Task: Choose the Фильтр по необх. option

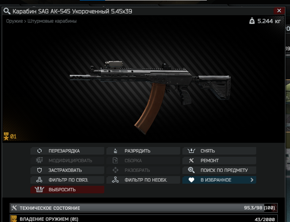Action: [143, 180]
